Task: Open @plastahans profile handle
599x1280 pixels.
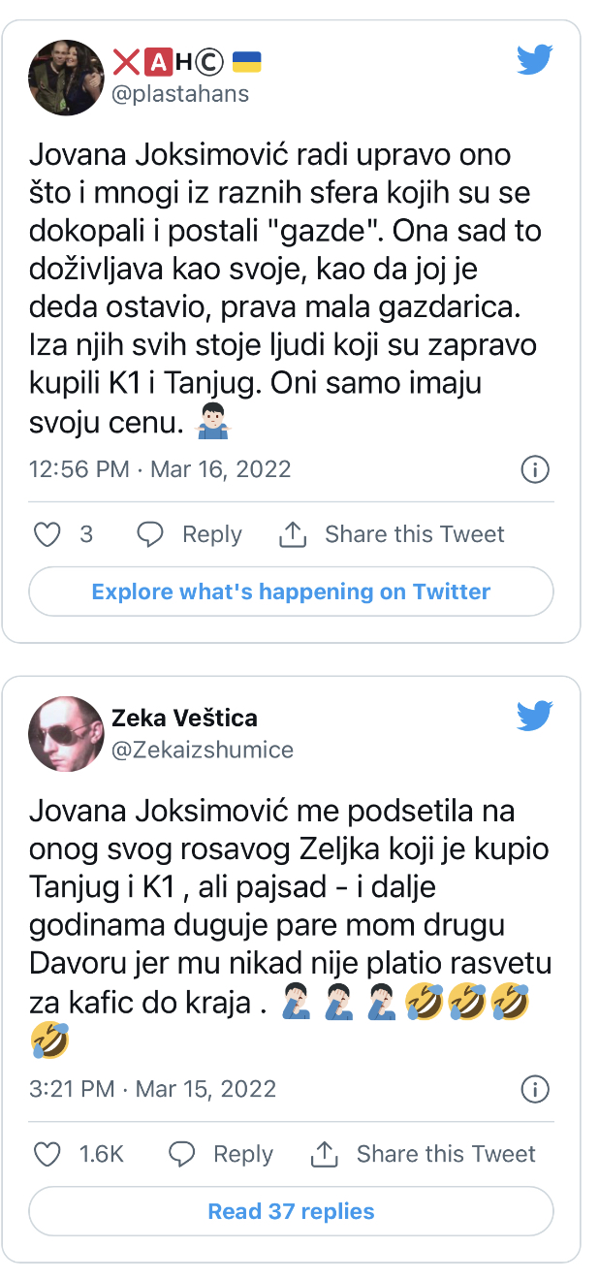Action: click(181, 93)
